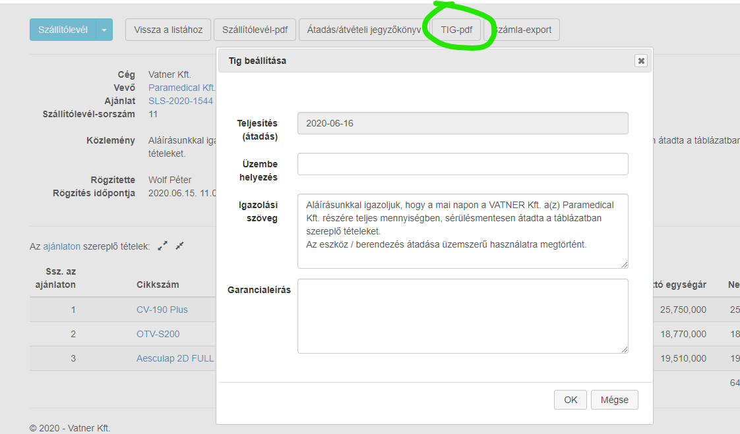
Task: Click the expand all items icon
Action: [x=162, y=246]
